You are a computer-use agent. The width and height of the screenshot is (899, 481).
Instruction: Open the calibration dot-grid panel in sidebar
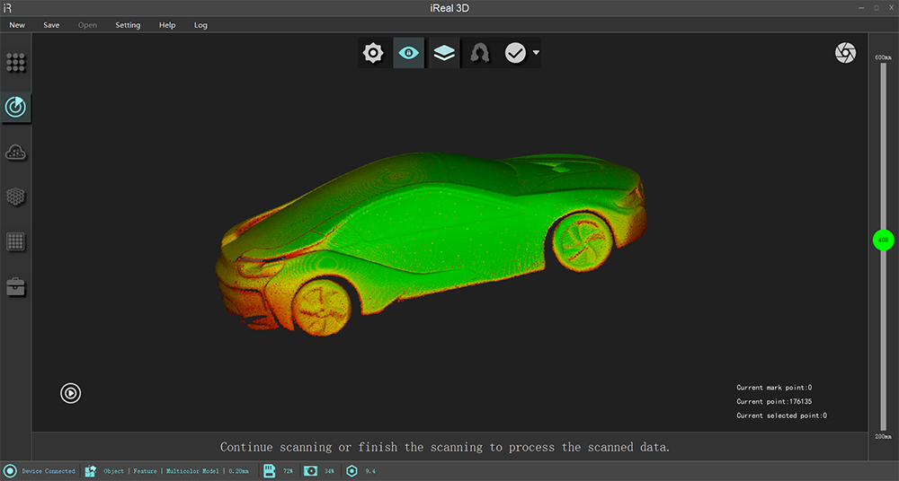click(16, 62)
